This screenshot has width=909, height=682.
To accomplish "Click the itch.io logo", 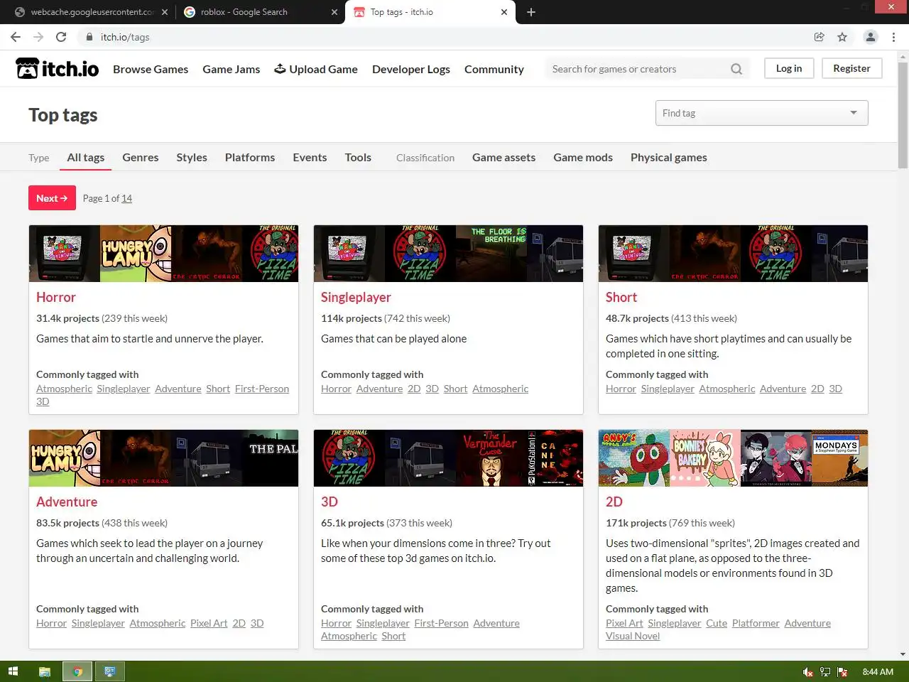I will coord(58,68).
